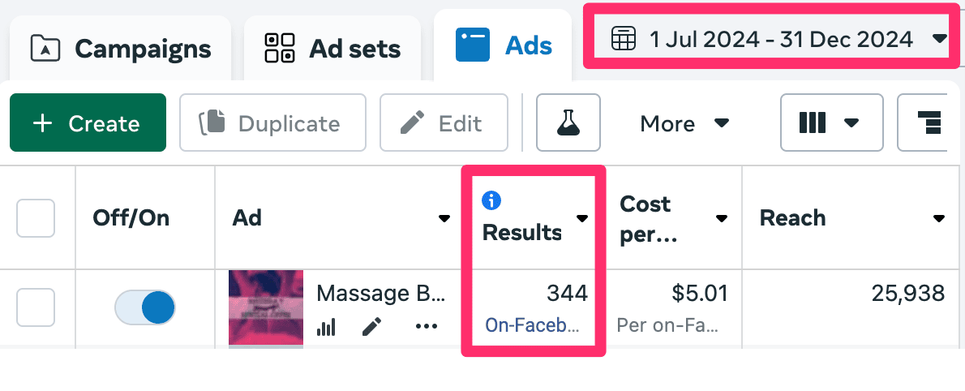Click the A/B test flask icon

[568, 123]
